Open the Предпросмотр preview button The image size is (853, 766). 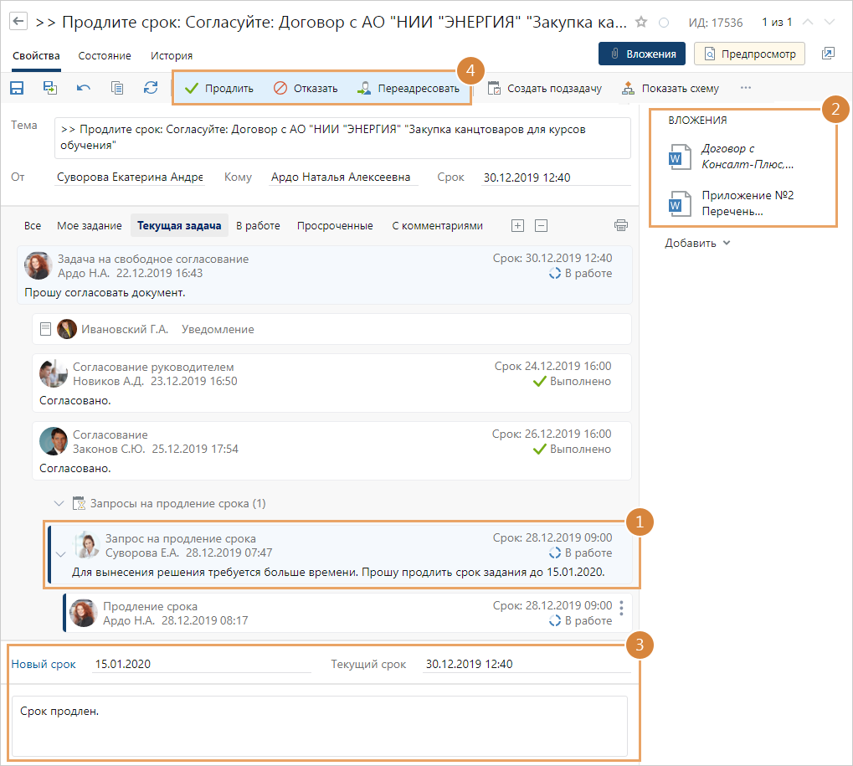(749, 54)
